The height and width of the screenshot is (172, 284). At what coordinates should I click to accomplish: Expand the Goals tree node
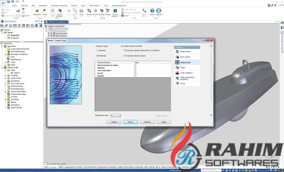point(5,62)
